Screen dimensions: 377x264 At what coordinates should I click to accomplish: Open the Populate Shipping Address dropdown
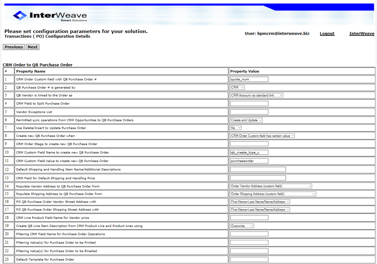273,194
